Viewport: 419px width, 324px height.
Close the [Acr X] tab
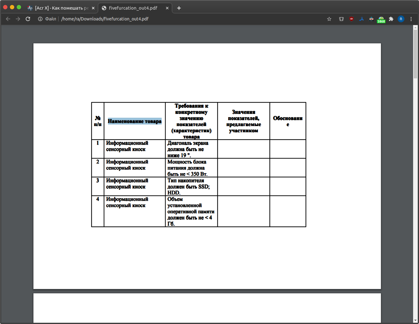click(x=93, y=8)
